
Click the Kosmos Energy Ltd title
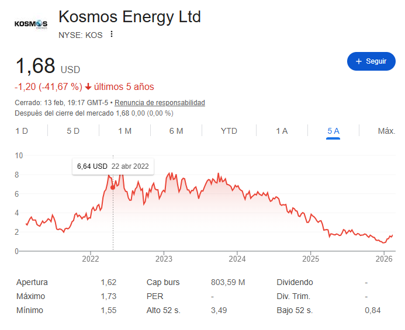tap(130, 17)
